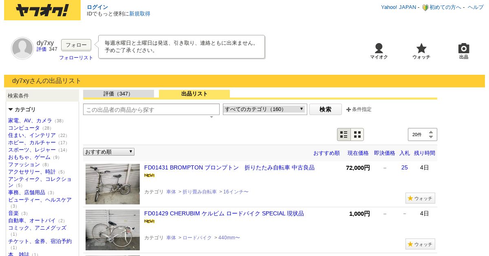Viewport: 489px width, 256px height.
Task: Filter by チケット、金券、宿泊予約 category
Action: click(x=40, y=241)
